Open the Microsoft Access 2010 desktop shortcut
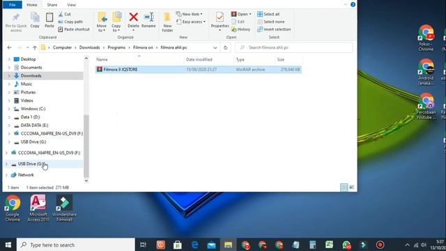The height and width of the screenshot is (251, 446). 38,208
